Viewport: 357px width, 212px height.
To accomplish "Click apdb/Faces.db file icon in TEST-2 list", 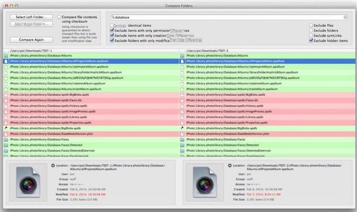I will 182,100.
